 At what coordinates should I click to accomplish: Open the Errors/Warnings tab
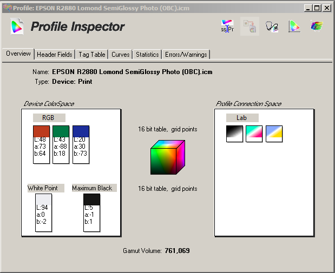(x=186, y=55)
